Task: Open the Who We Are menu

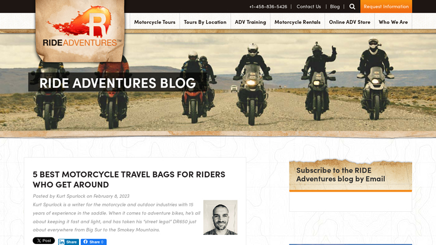Action: click(393, 22)
